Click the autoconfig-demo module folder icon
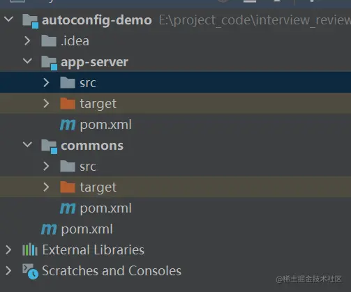Image resolution: width=351 pixels, height=292 pixels. pyautogui.click(x=30, y=21)
